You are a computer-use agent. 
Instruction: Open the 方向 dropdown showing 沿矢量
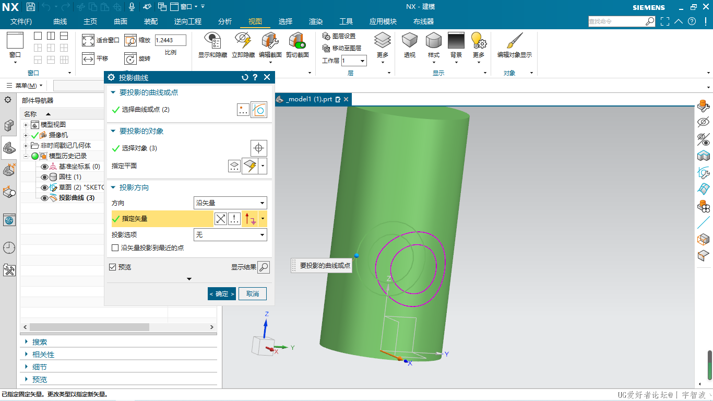[x=230, y=203]
